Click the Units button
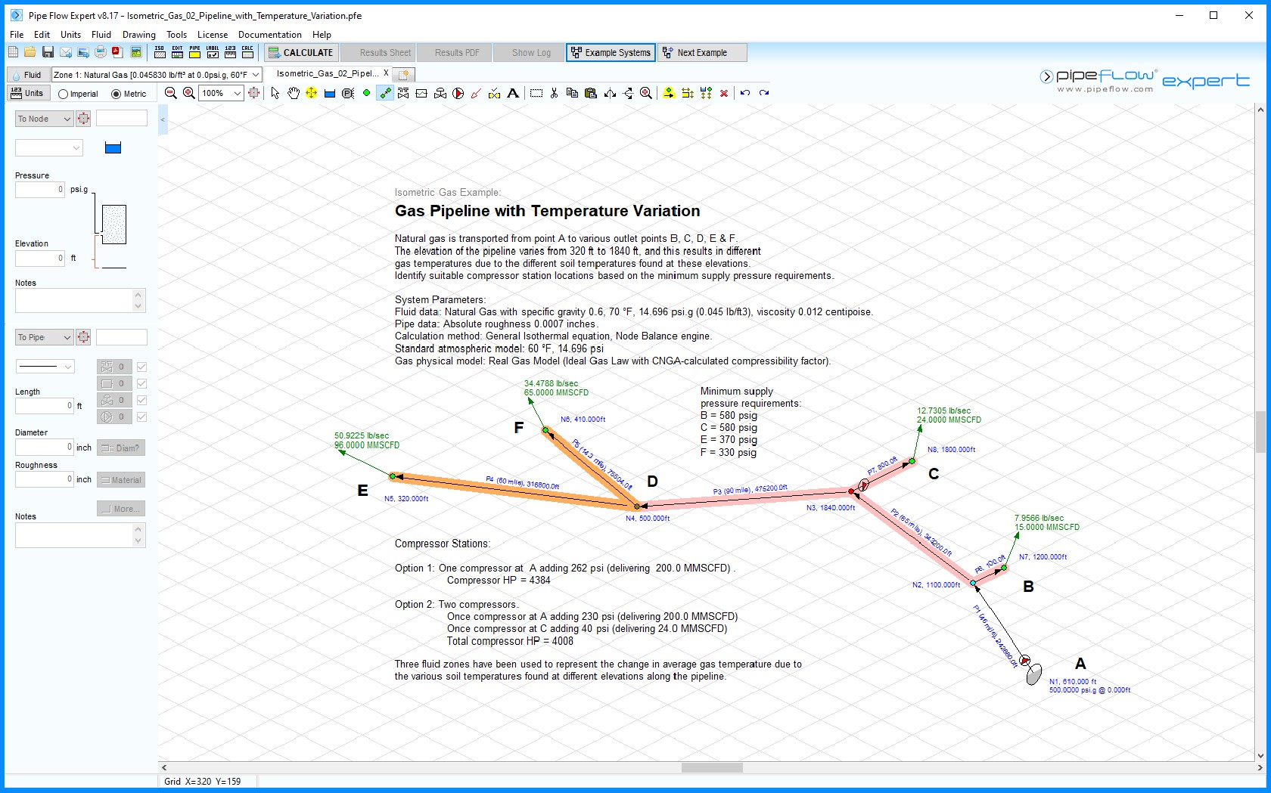 click(x=28, y=93)
